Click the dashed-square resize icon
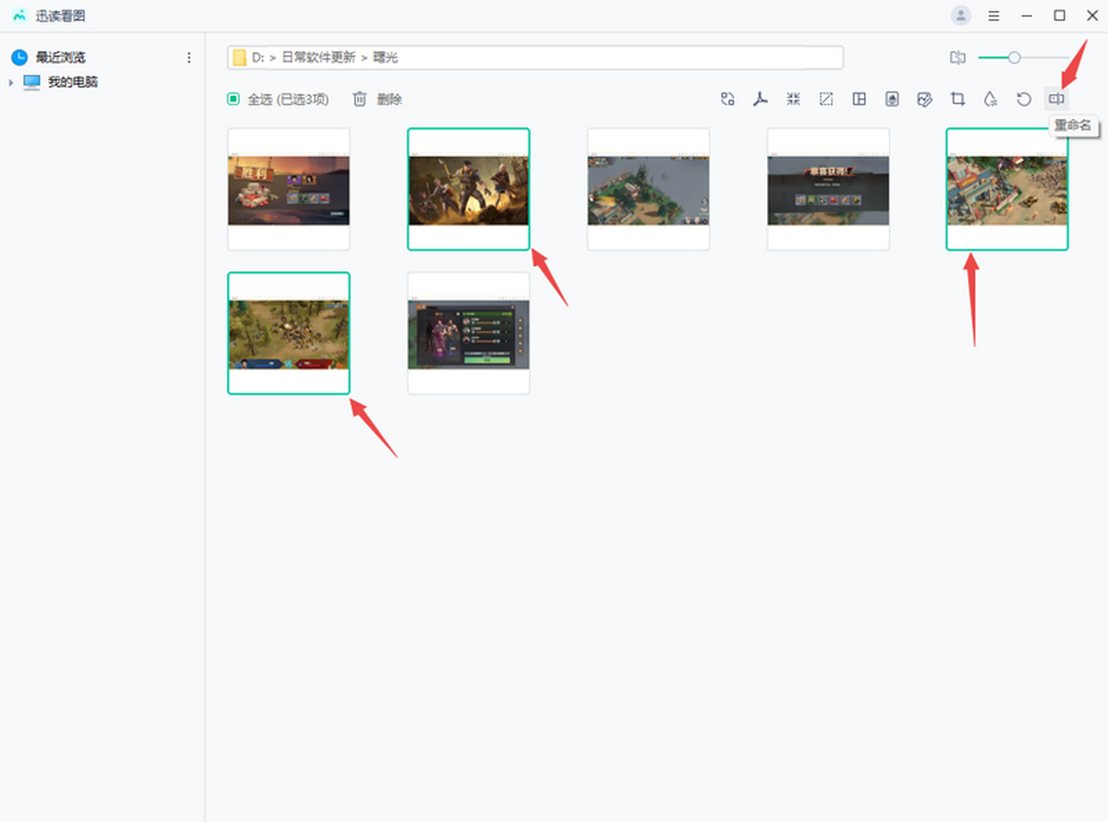This screenshot has width=1108, height=822. tap(826, 99)
